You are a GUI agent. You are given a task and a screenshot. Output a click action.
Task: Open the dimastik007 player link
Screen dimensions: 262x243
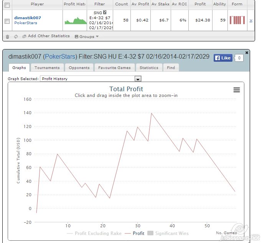pyautogui.click(x=28, y=18)
